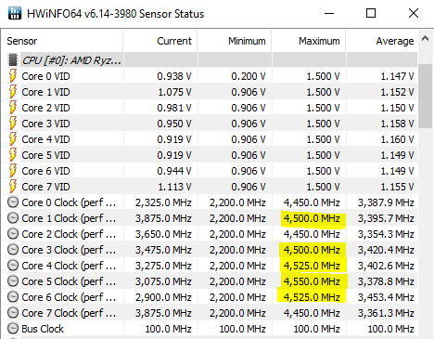Click Core 3 Clock average value 3,420.4 MHz
Image resolution: width=434 pixels, height=339 pixels.
point(386,250)
